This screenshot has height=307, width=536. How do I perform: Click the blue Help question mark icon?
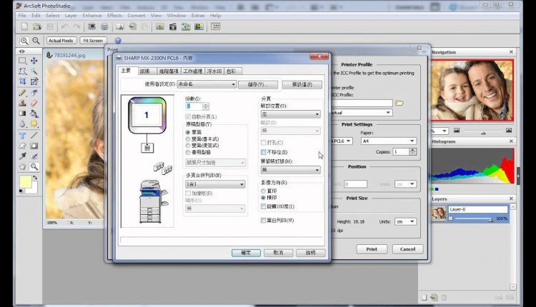[x=118, y=41]
